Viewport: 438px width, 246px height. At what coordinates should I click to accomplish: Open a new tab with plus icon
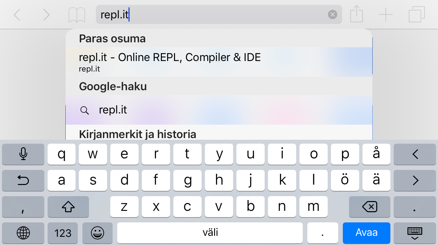click(386, 15)
